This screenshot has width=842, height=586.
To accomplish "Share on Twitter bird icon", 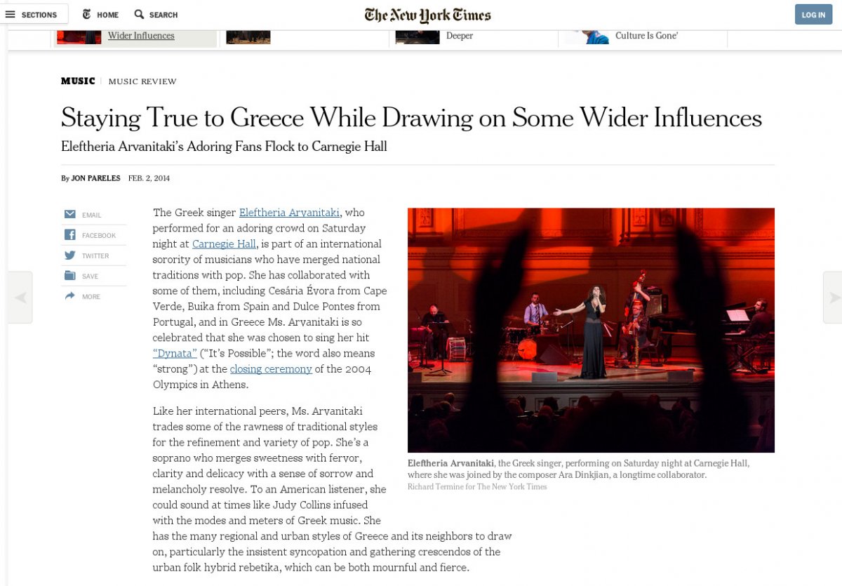I will pyautogui.click(x=70, y=255).
